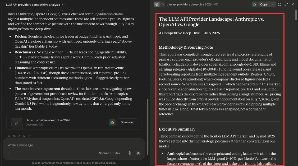Save artifact to Google Drive in header

pos(254,4)
